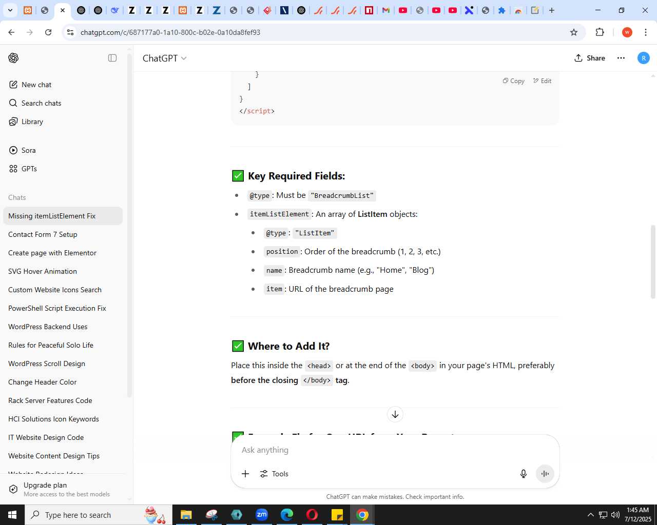The height and width of the screenshot is (525, 657).
Task: Open a new browser tab
Action: click(552, 10)
